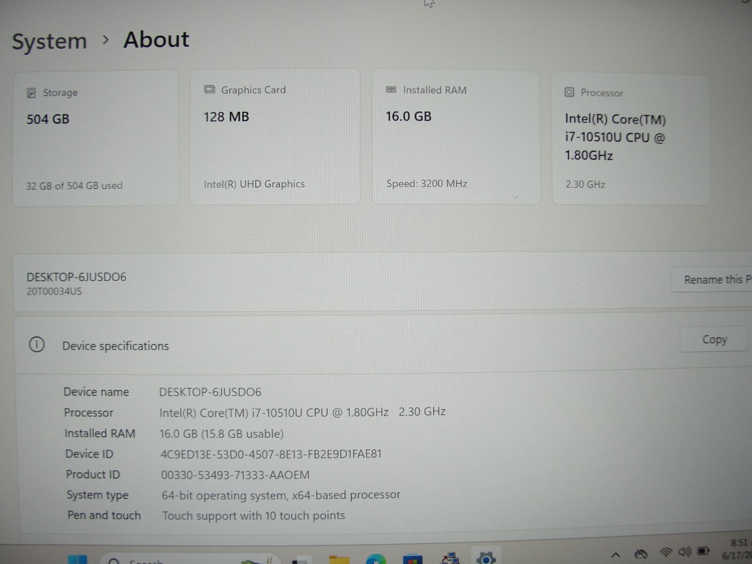Click the Device specifications info icon

37,345
